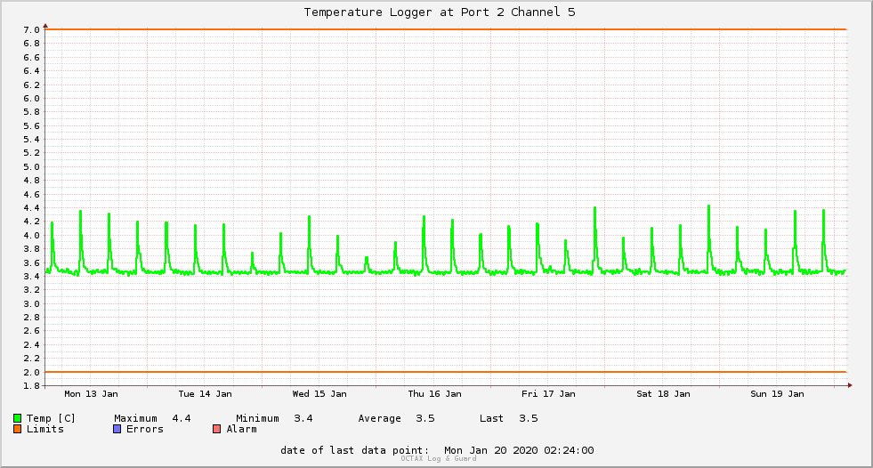Click the Average value 3.5
Viewport: 873px width, 468px height.
pos(425,418)
